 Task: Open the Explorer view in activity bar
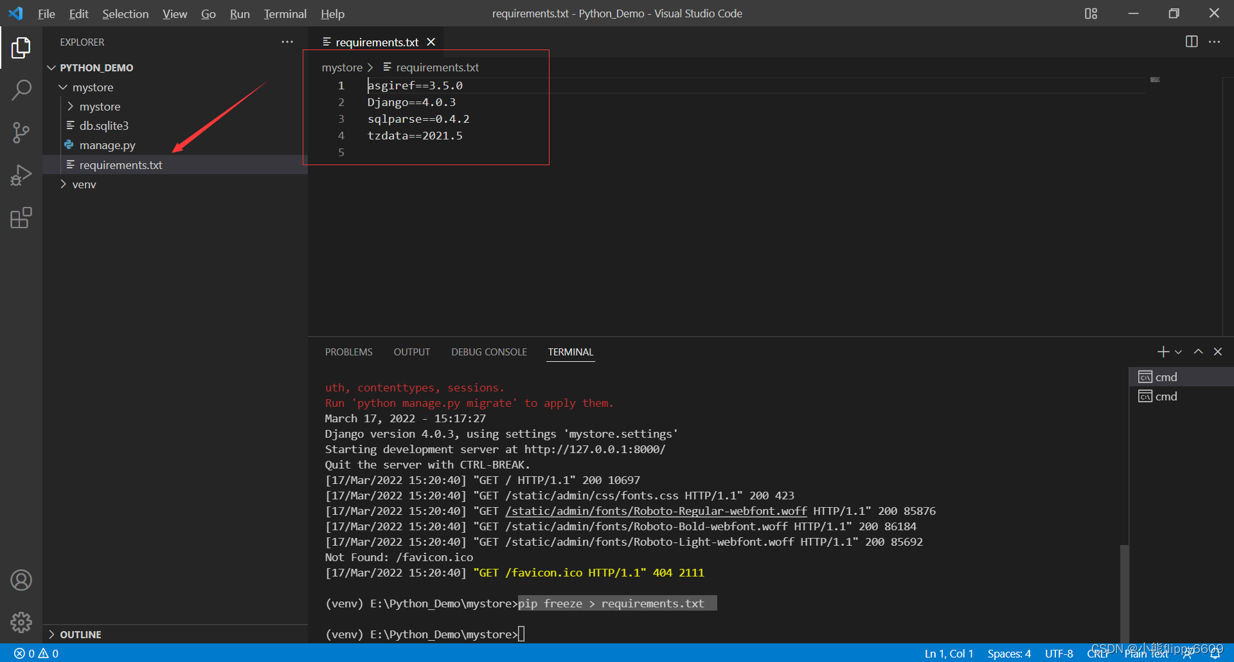point(21,48)
